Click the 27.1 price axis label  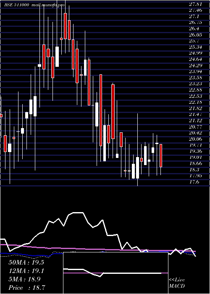click(194, 16)
